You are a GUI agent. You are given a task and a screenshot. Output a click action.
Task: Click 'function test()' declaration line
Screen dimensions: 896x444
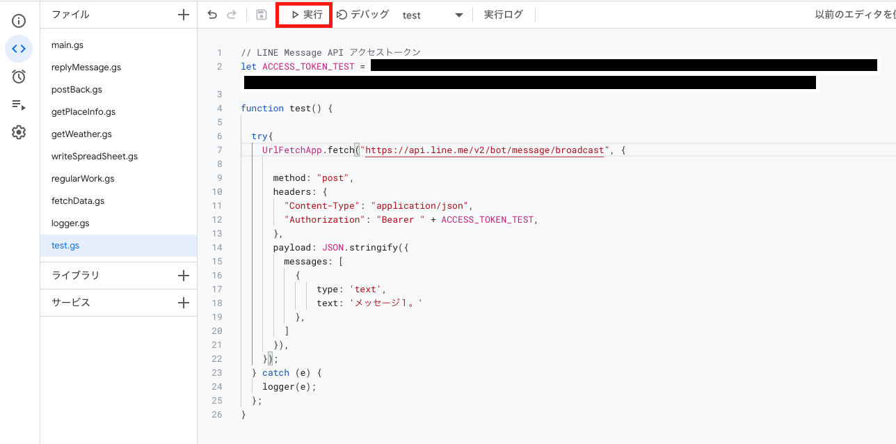pyautogui.click(x=287, y=109)
